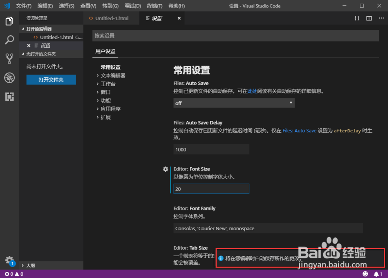
Task: Expand 窗口 settings category
Action: (104, 92)
